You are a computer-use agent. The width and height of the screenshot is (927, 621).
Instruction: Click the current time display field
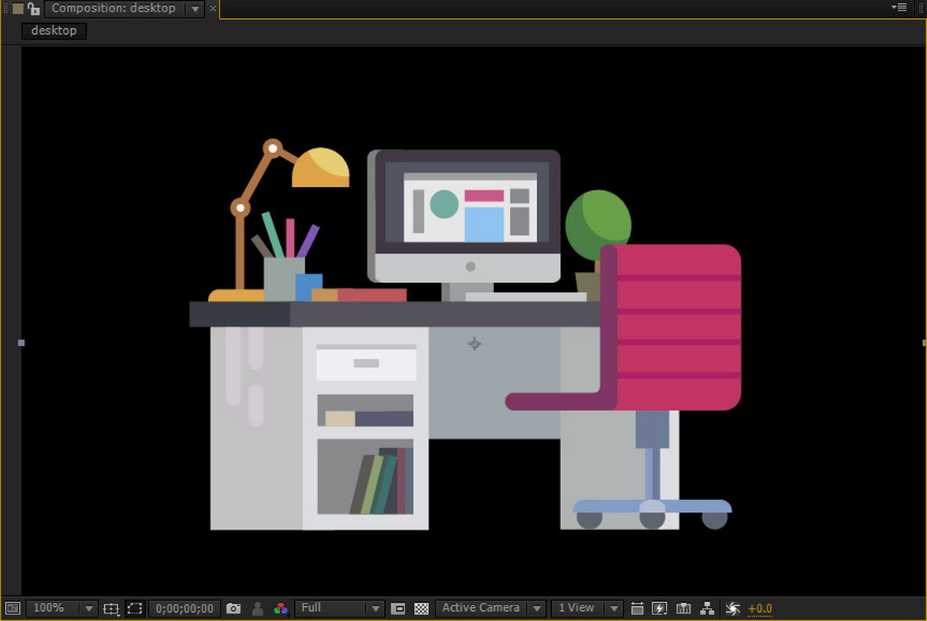pyautogui.click(x=183, y=608)
